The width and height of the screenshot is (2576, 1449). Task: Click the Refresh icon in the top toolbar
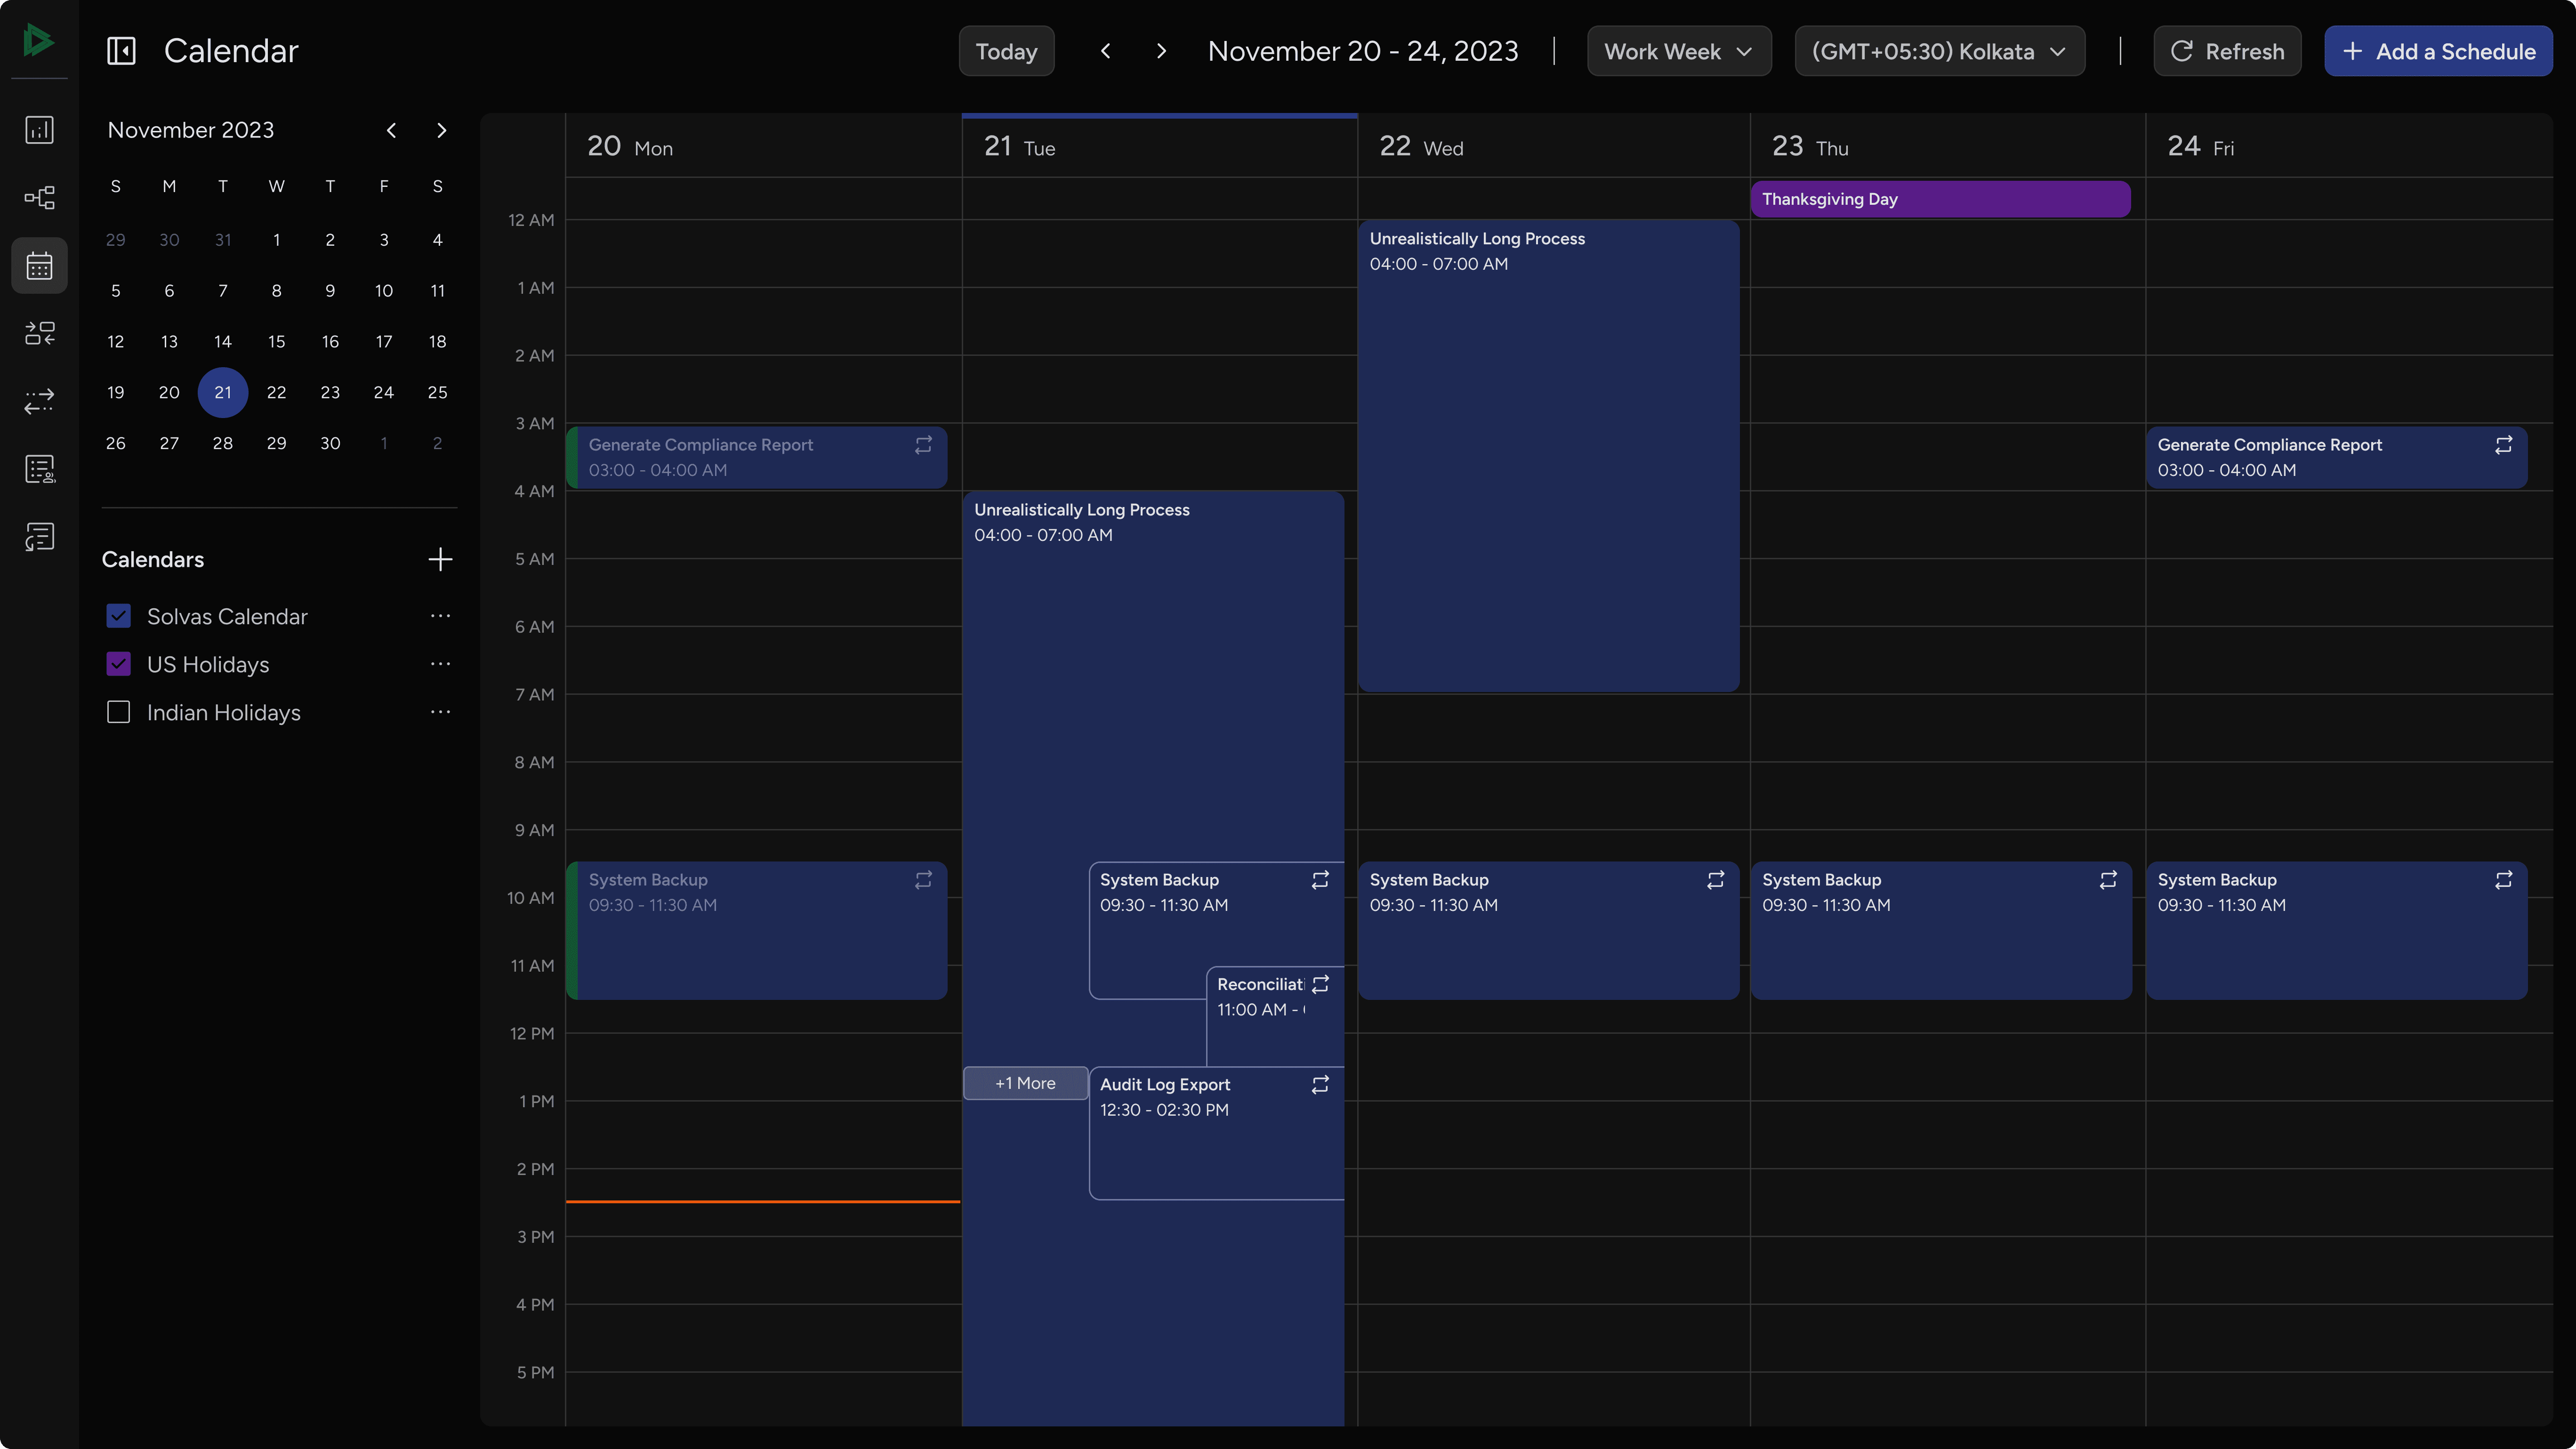pyautogui.click(x=2183, y=51)
